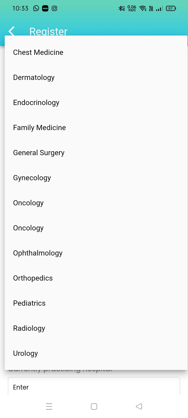
Task: Tap the back arrow beside Register
Action: tap(12, 31)
